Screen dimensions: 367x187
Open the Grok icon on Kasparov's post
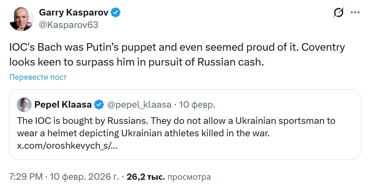coord(338,13)
